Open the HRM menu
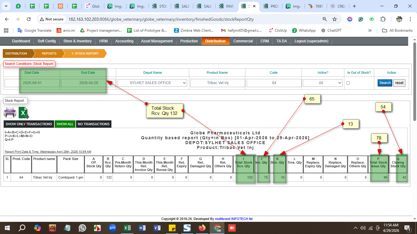The image size is (417, 234). (103, 41)
